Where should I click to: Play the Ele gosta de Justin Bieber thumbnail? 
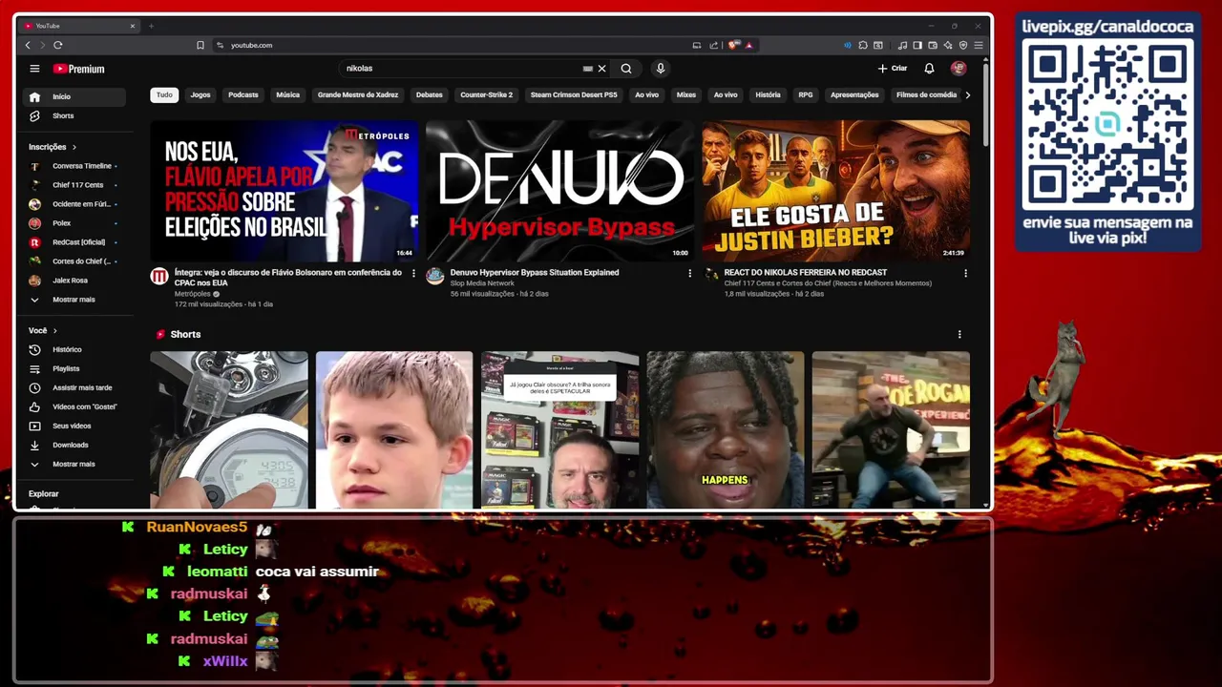tap(835, 191)
